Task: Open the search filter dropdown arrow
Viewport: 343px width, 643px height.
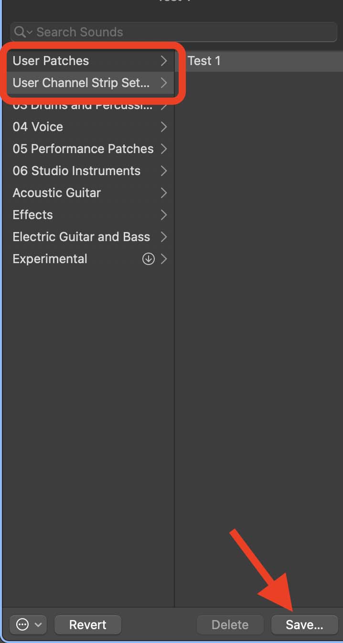Action: point(30,33)
